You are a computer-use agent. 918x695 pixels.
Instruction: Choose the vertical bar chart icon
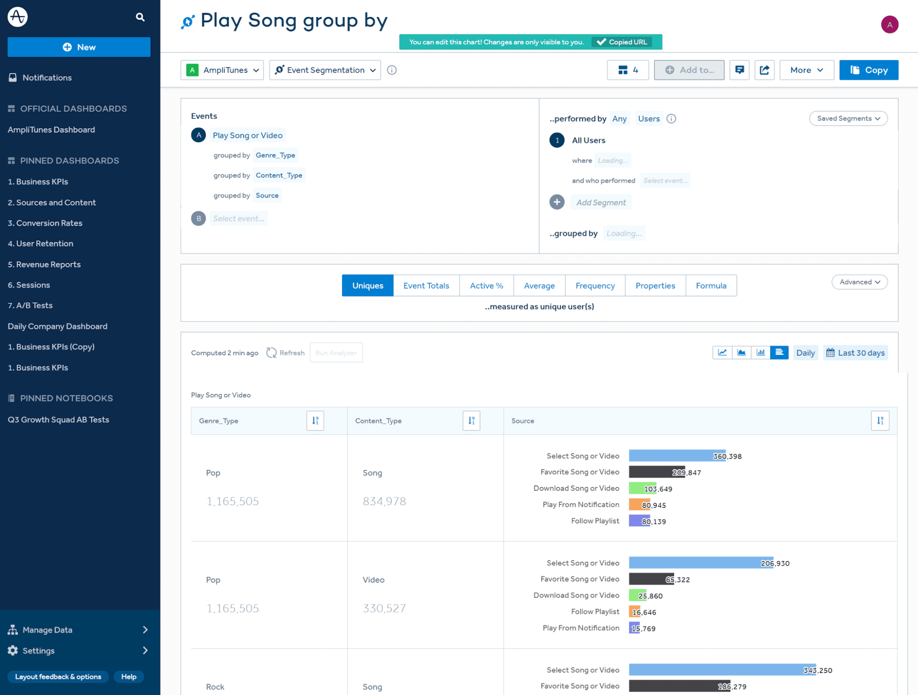760,353
